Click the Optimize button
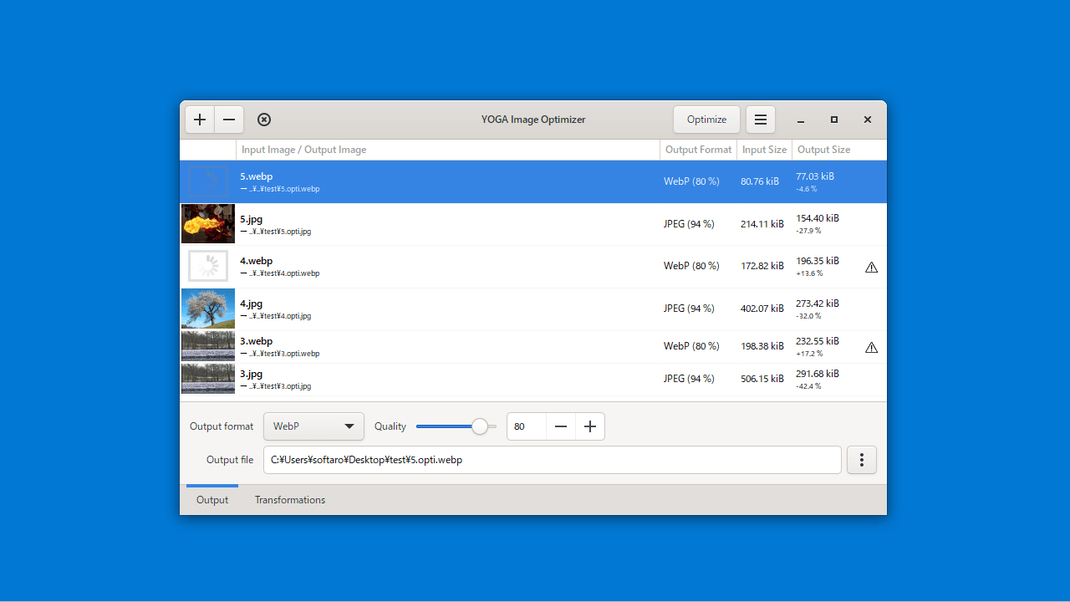Screen dimensions: 1070x602 [x=706, y=120]
